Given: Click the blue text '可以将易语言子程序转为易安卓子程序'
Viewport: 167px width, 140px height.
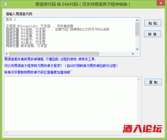Looking at the screenshot, I should click(x=32, y=66).
